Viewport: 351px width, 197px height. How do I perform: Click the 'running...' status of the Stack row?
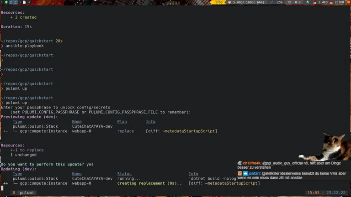click(129, 178)
